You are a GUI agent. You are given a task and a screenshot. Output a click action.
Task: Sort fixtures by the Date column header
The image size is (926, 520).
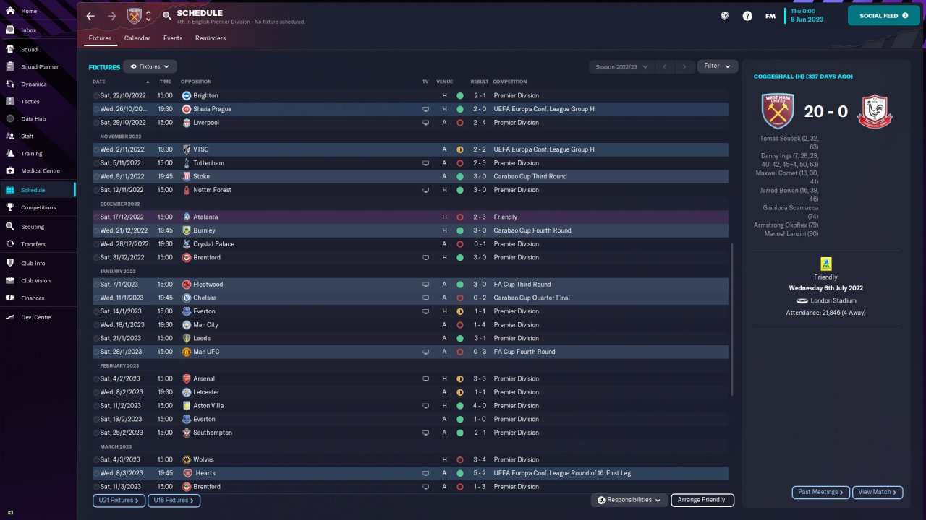pyautogui.click(x=98, y=82)
